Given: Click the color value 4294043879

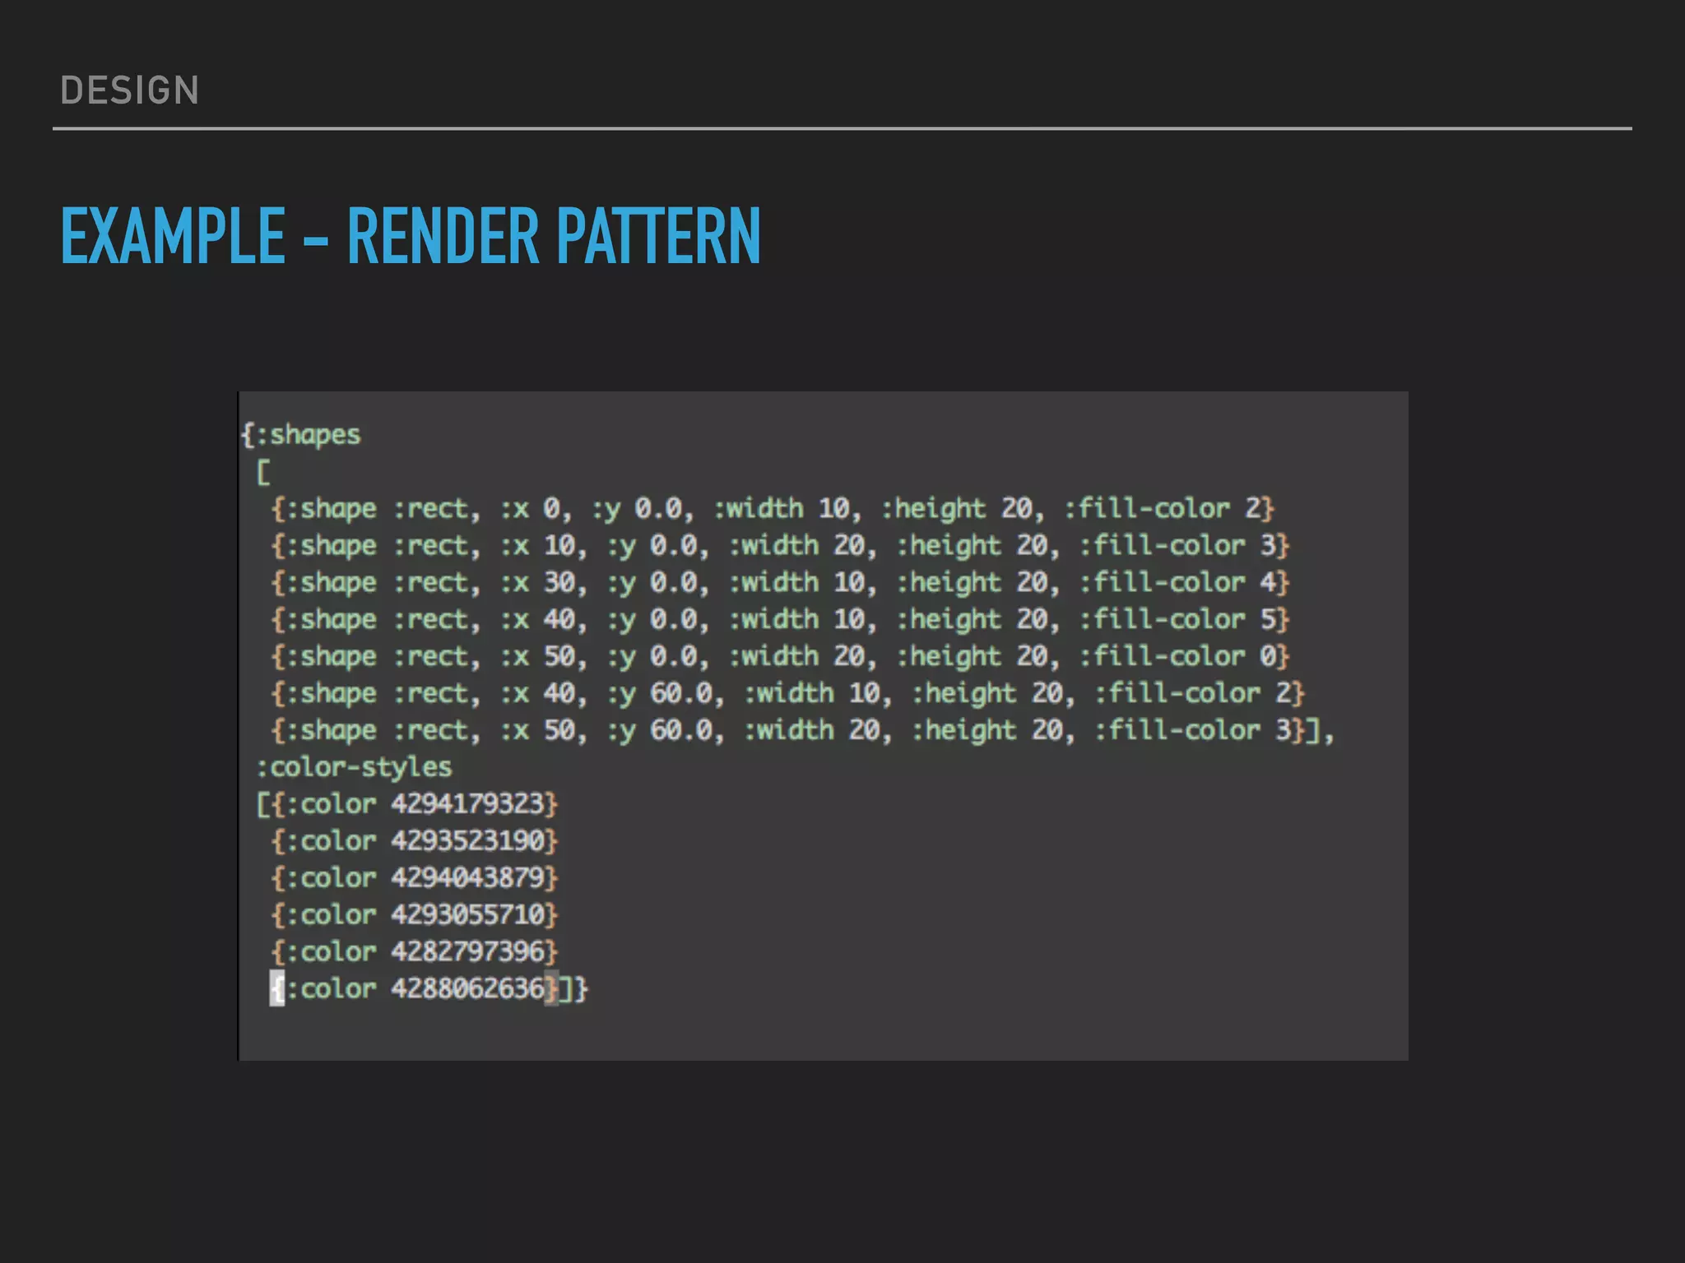Looking at the screenshot, I should (467, 878).
